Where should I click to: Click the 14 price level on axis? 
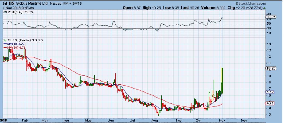coord(269,44)
